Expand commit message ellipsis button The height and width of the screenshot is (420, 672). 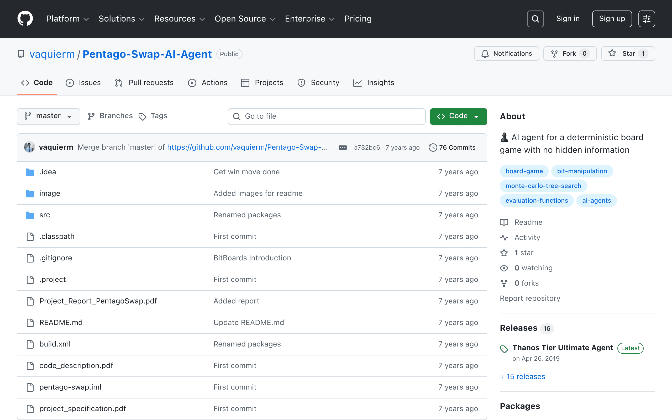click(x=343, y=148)
